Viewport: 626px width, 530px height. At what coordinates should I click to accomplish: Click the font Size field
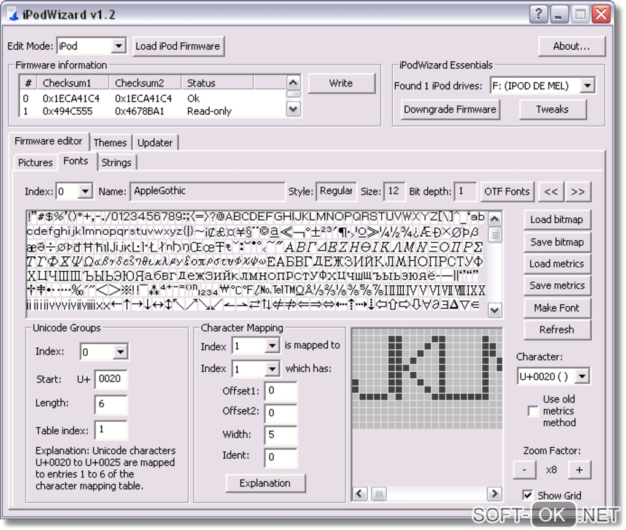click(x=393, y=191)
